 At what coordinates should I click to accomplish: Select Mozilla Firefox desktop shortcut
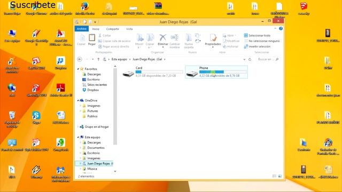pos(85,9)
